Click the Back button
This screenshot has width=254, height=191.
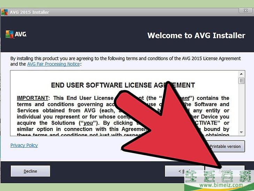(184, 171)
